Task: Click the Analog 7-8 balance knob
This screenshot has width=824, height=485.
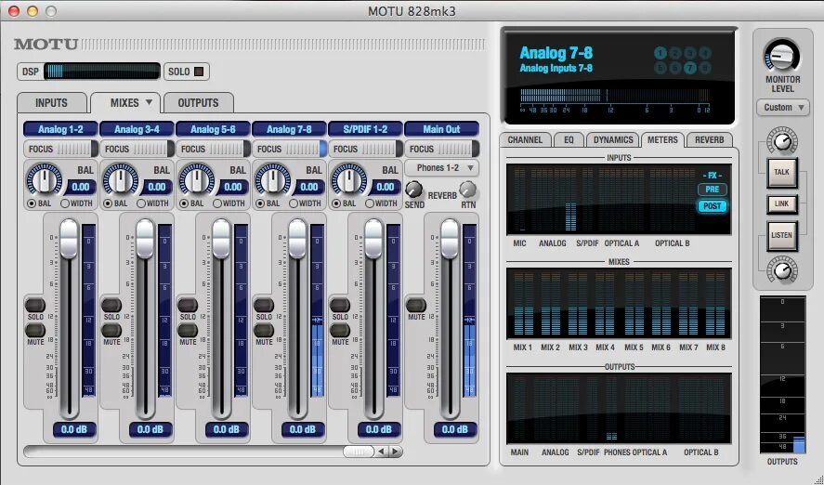Action: click(273, 180)
